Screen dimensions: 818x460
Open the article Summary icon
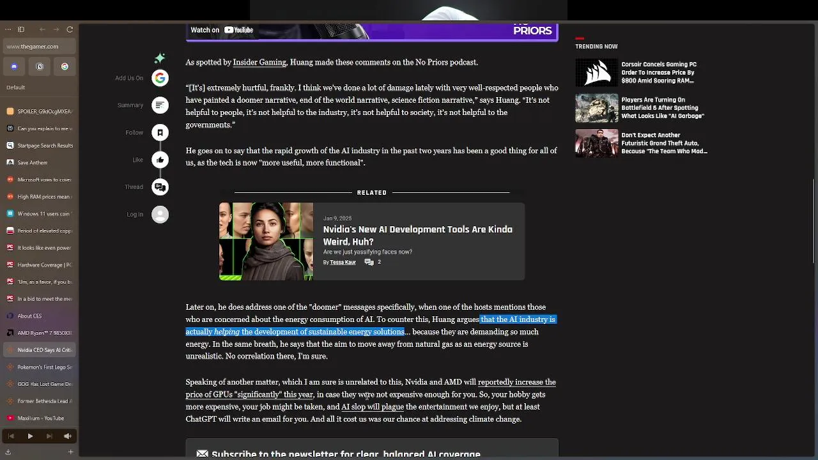(160, 105)
